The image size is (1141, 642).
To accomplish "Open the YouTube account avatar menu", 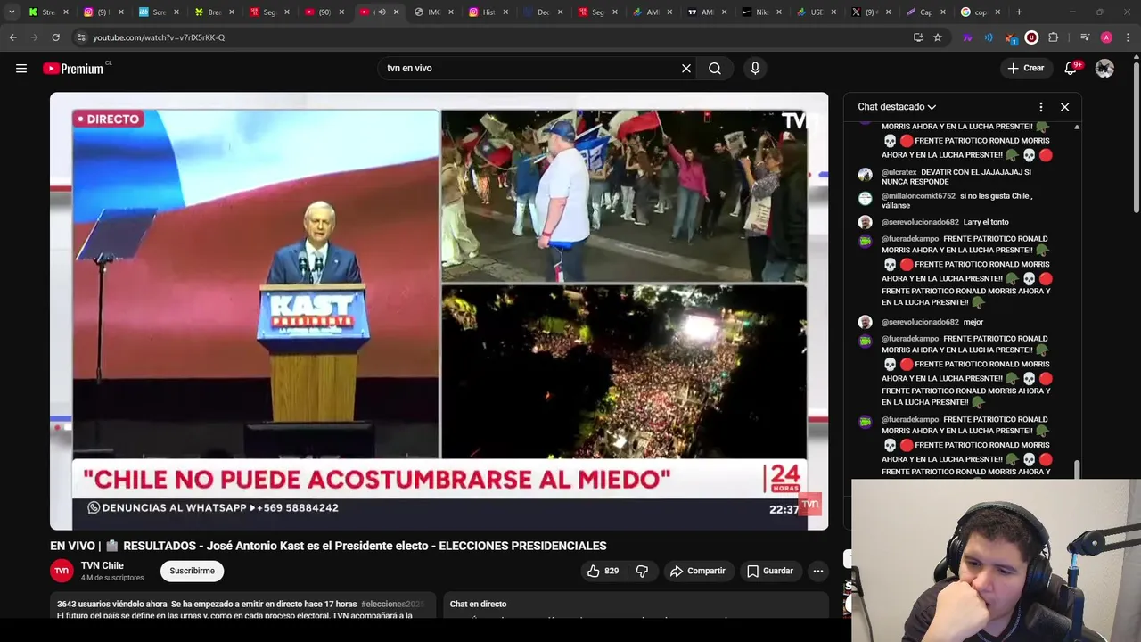I will pos(1104,68).
